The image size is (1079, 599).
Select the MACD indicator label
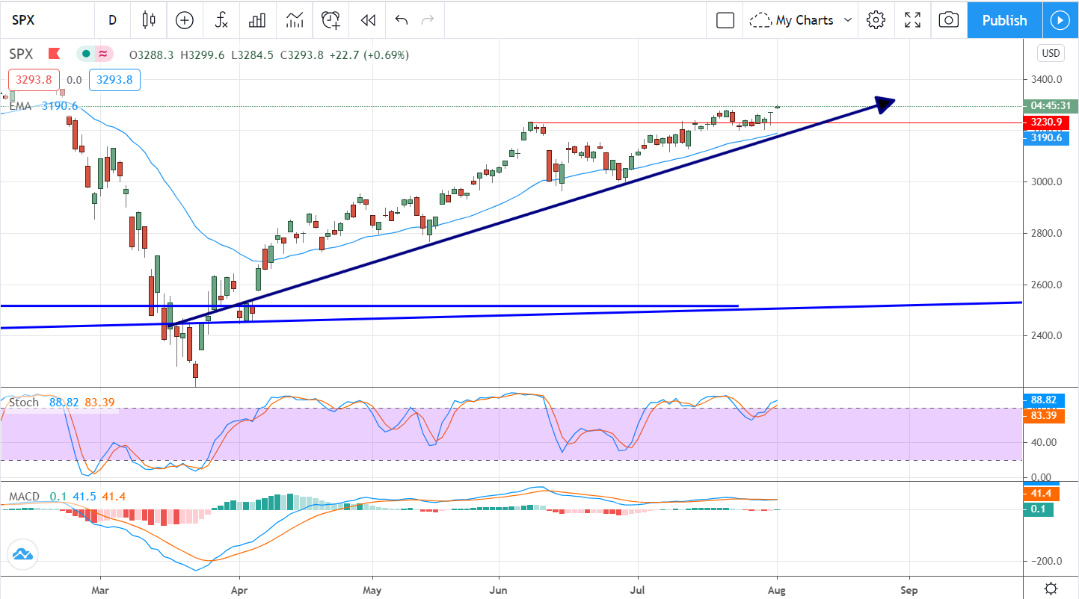coord(25,497)
